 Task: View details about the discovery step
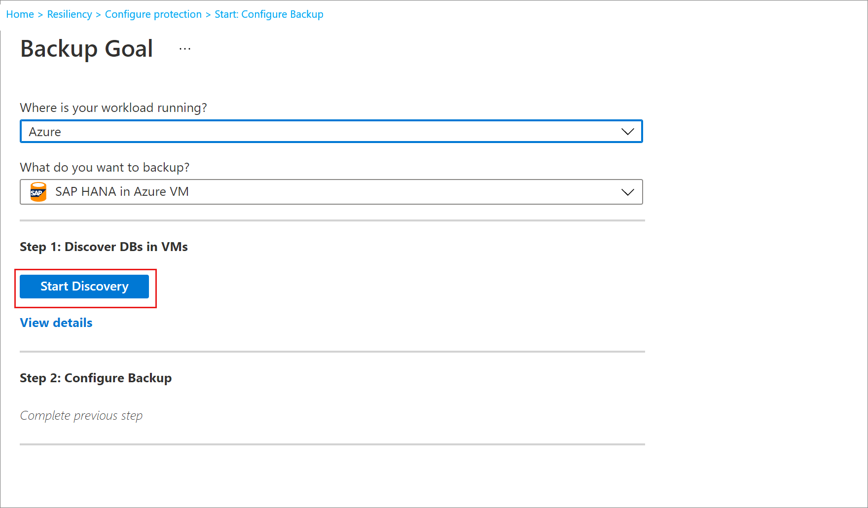[x=56, y=323]
